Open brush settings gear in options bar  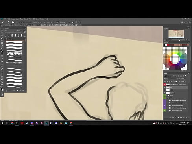pyautogui.click(x=72, y=22)
